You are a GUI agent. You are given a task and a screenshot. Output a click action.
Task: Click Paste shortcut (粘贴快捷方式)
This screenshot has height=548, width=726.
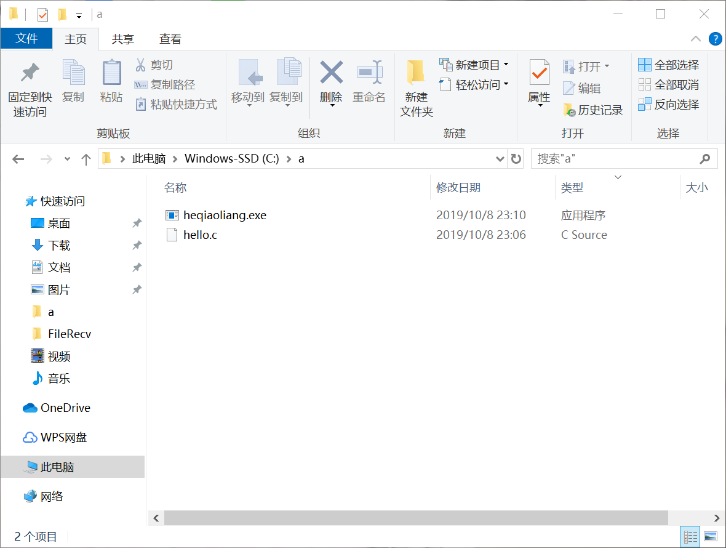pos(176,105)
